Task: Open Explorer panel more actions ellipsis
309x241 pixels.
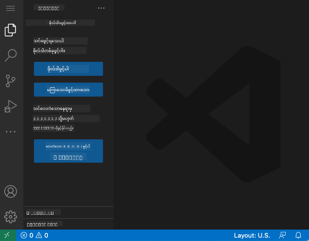Action: [x=101, y=8]
